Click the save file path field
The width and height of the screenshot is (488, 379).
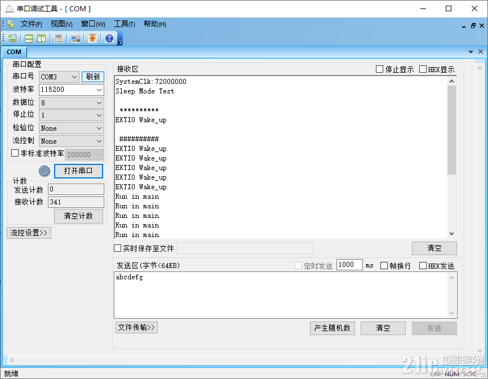tap(245, 248)
